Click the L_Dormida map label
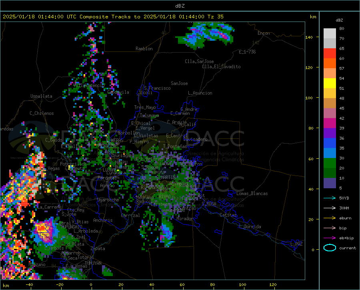 (250, 227)
